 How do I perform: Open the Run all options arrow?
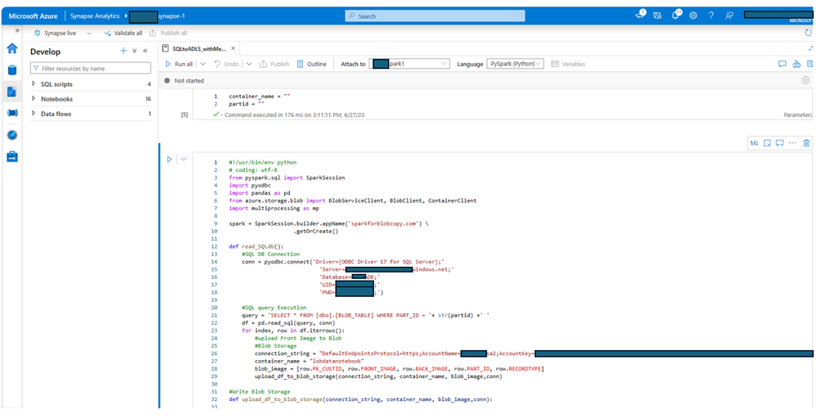point(203,64)
